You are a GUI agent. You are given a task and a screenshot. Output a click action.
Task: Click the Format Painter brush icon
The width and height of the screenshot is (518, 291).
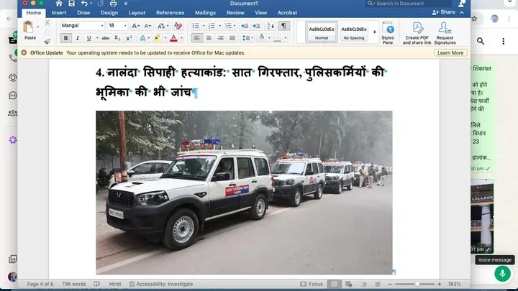47,41
